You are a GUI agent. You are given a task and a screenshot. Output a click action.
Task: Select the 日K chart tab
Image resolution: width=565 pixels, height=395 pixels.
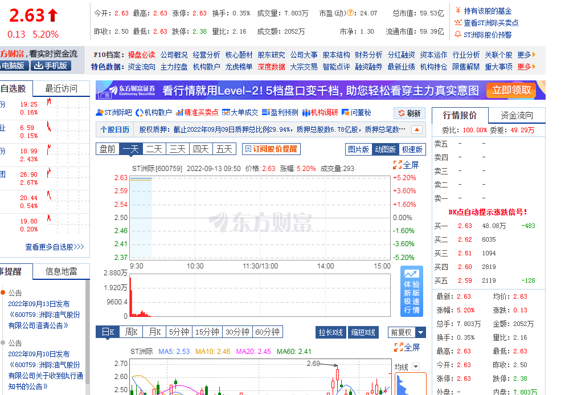(x=108, y=332)
